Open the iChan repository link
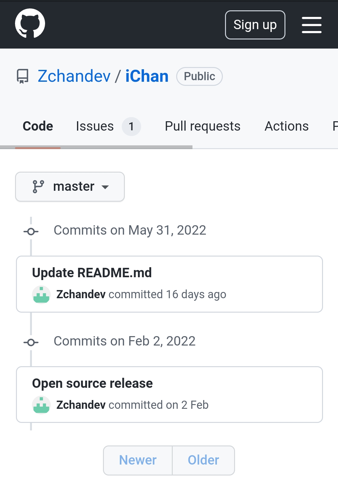This screenshot has height=494, width=338. point(147,76)
